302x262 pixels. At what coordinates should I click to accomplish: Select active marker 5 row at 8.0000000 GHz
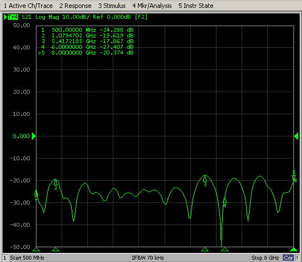85,53
